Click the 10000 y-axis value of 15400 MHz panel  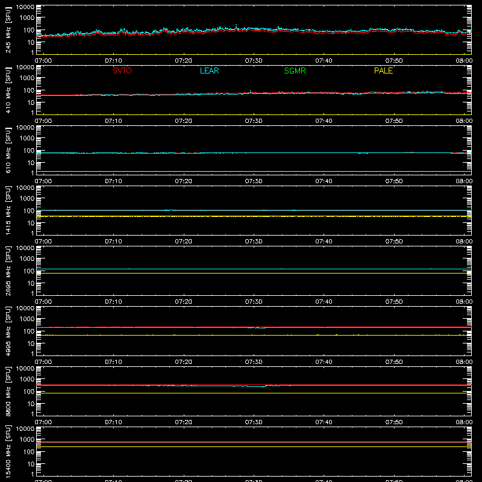point(25,429)
